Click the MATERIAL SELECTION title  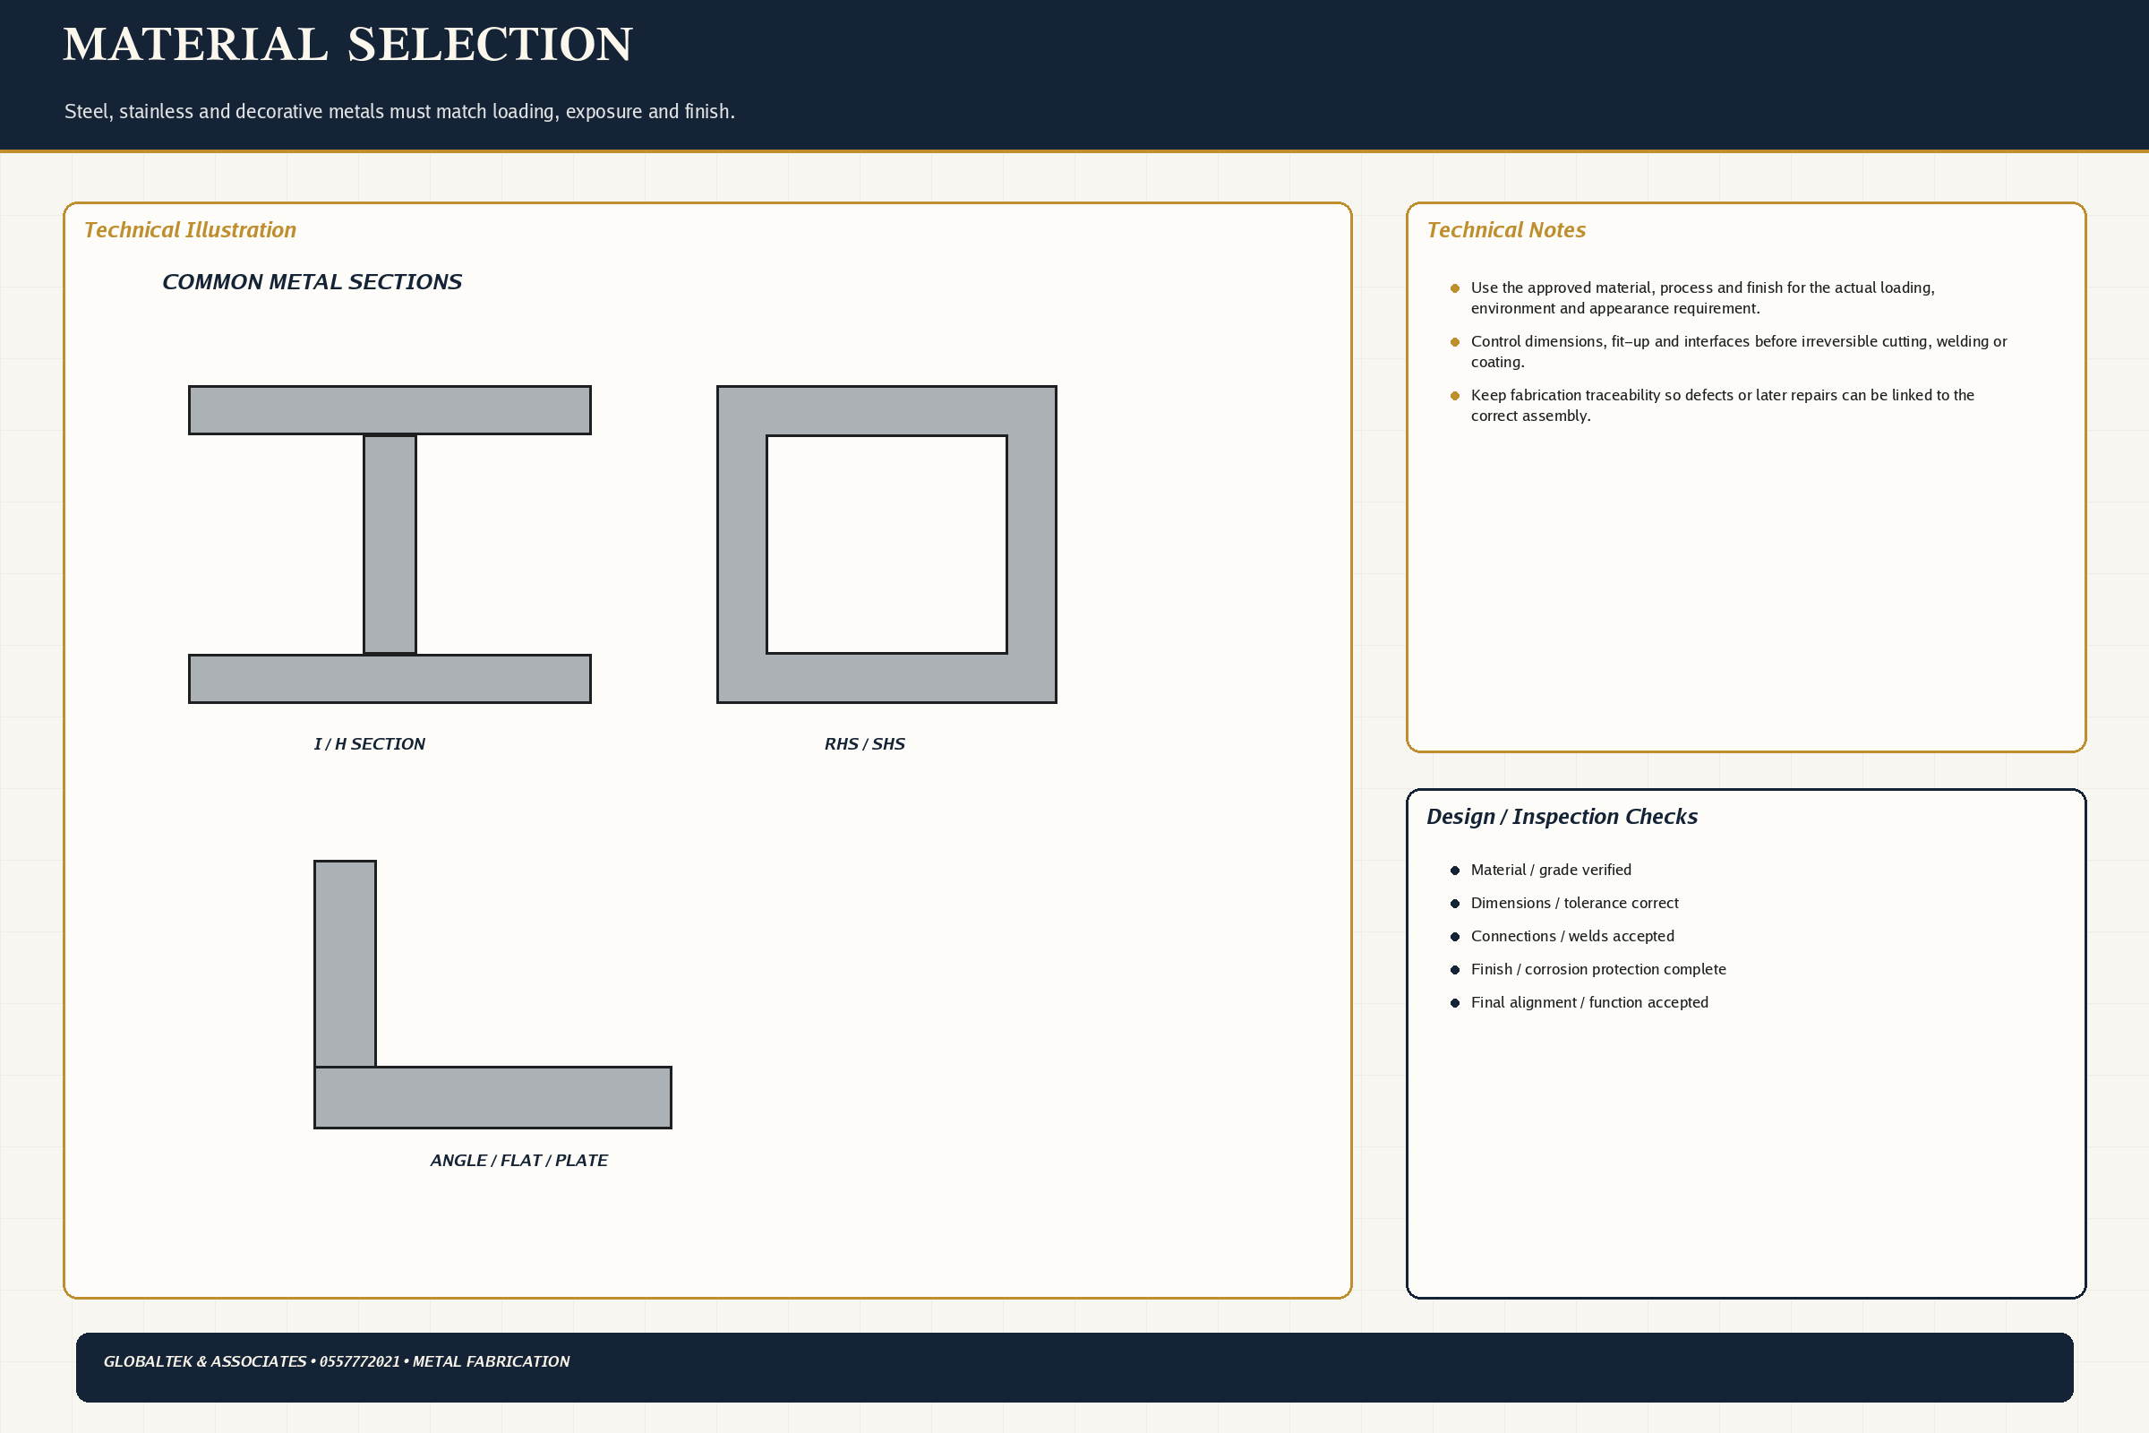point(347,45)
